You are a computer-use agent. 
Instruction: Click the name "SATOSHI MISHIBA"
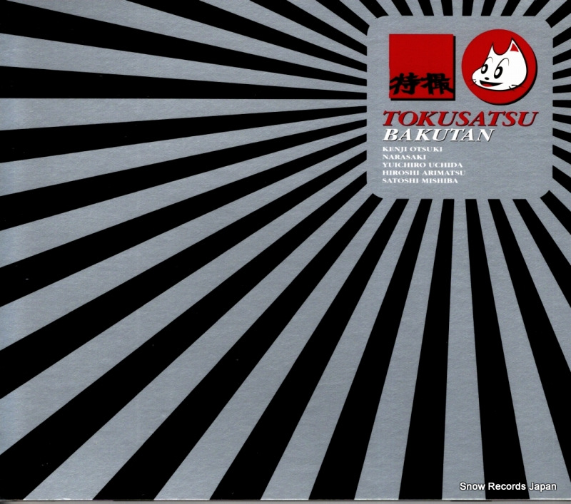[x=420, y=180]
